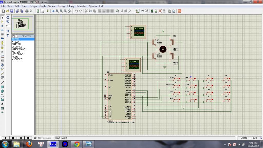Image resolution: width=263 pixels, height=148 pixels.
Task: Open the Debug menu
Action: click(x=61, y=6)
